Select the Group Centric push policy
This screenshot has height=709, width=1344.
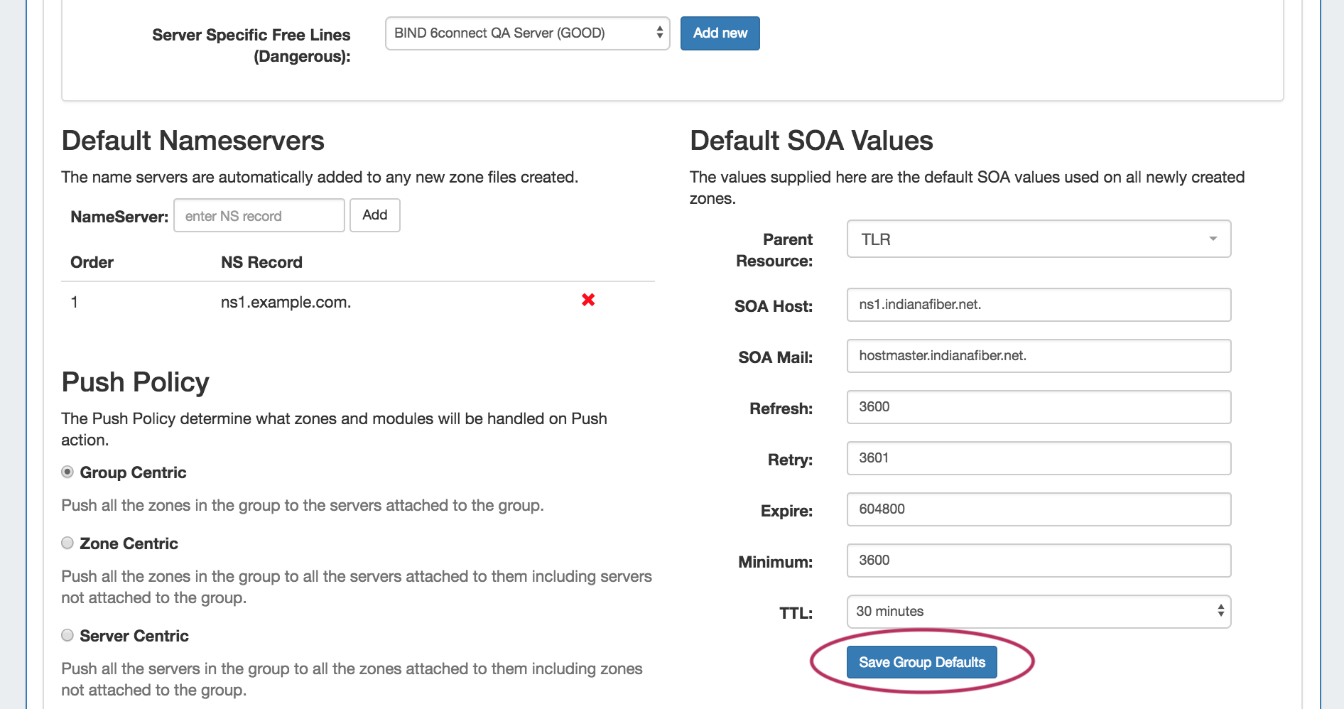pos(67,472)
